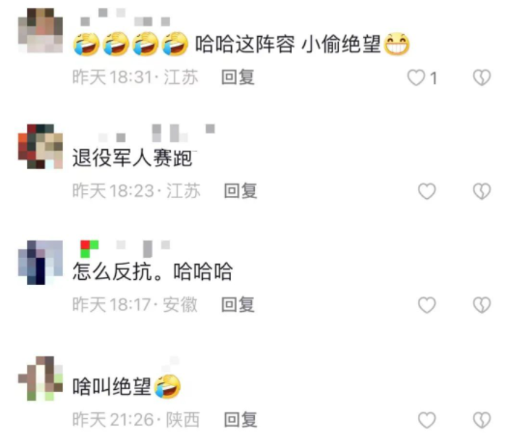Image resolution: width=512 pixels, height=447 pixels.
Task: Open avatar of 怎么反抗 commenter
Action: click(x=41, y=263)
